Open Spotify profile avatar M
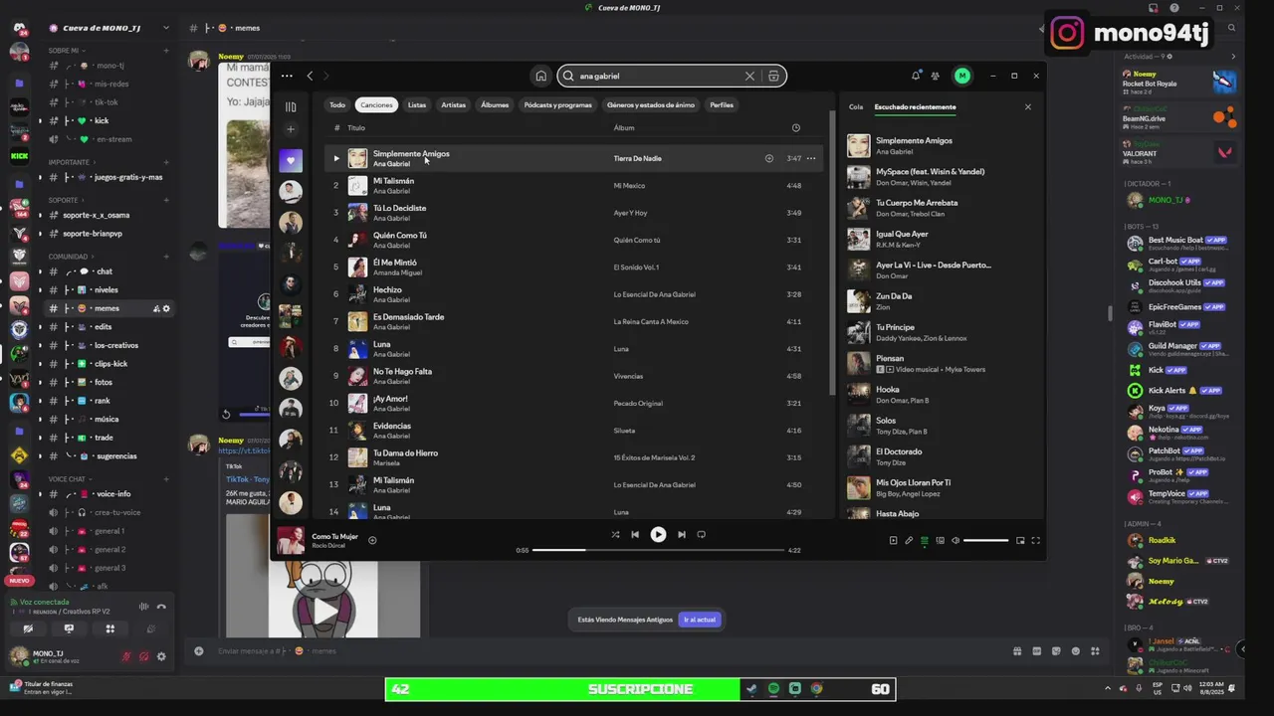This screenshot has height=716, width=1274. click(961, 76)
